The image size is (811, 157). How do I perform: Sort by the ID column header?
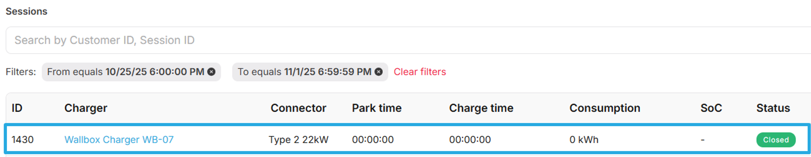click(17, 108)
